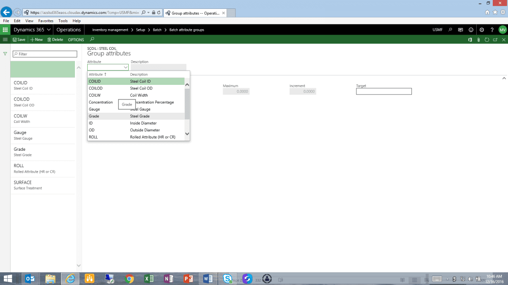This screenshot has width=508, height=285.
Task: Open the message center icon
Action: click(x=461, y=30)
